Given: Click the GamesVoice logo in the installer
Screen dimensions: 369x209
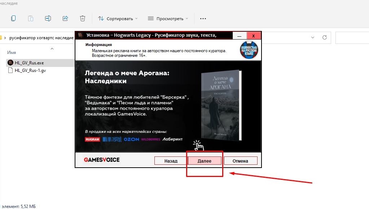Looking at the screenshot, I should (x=102, y=160).
